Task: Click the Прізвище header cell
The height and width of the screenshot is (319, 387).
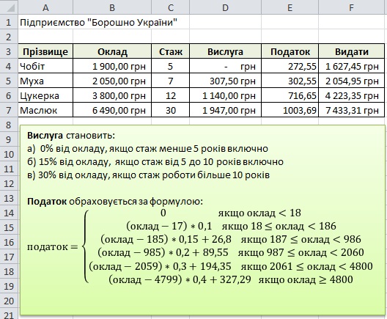Action: point(45,51)
